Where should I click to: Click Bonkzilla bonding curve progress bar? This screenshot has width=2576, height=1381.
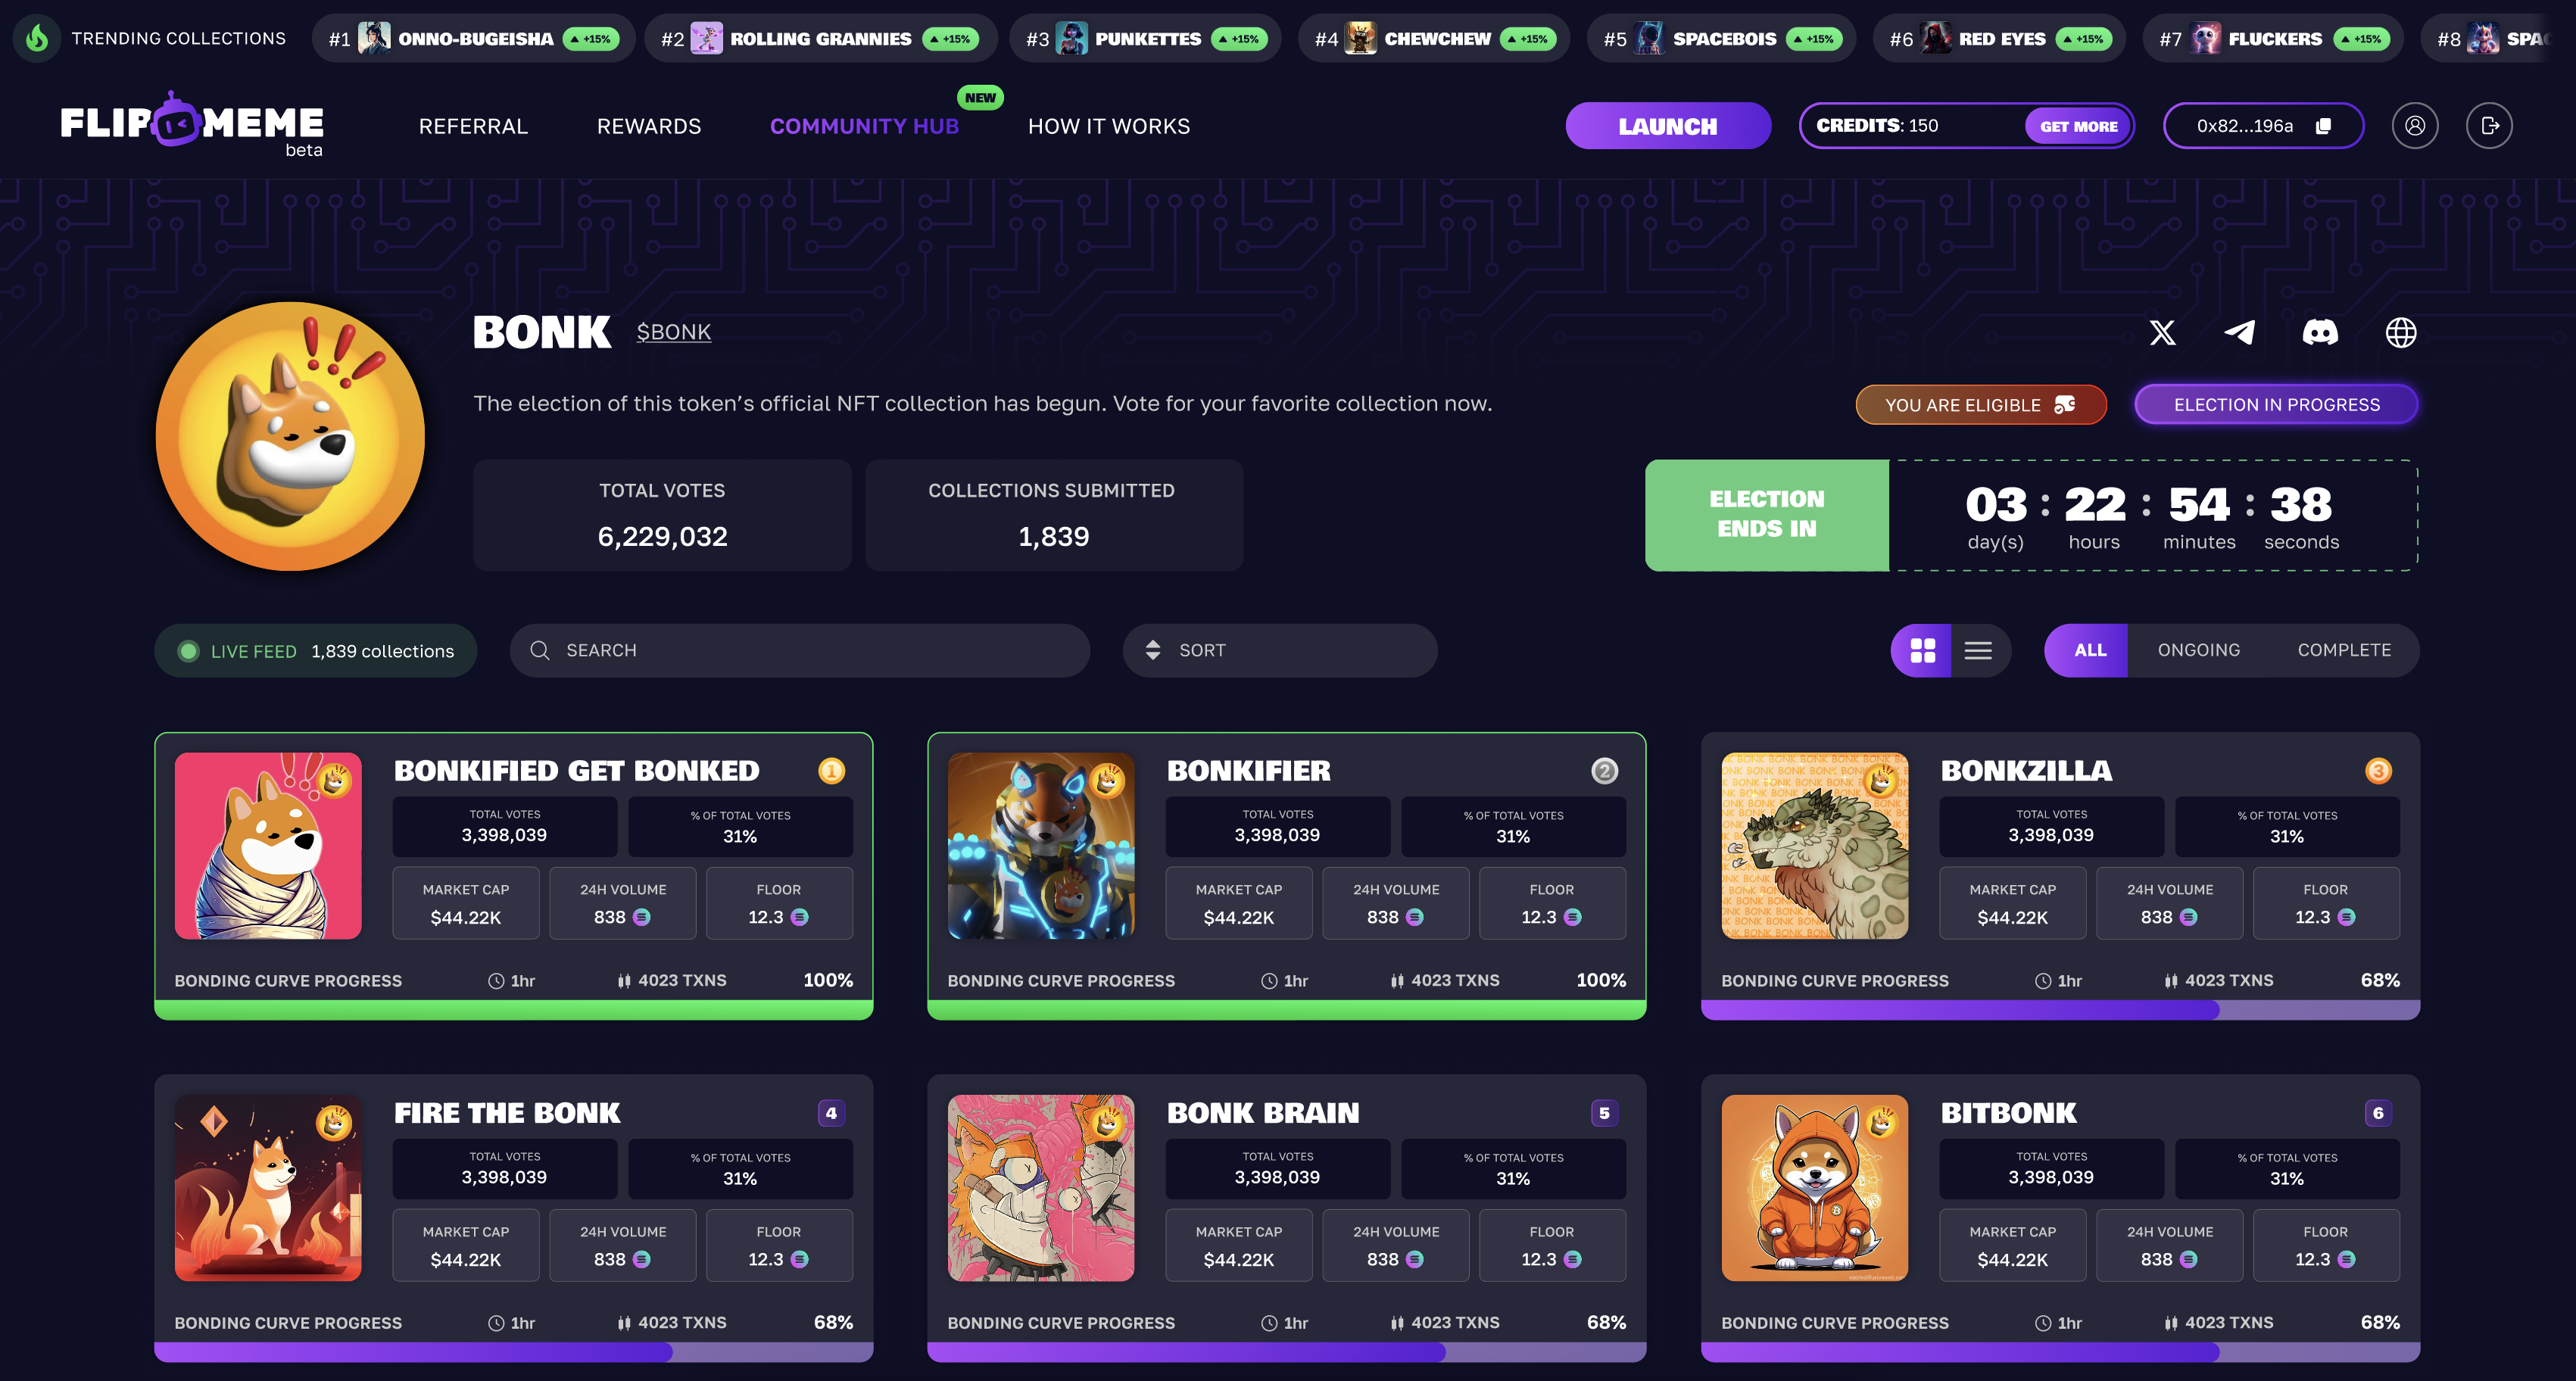tap(2060, 1010)
